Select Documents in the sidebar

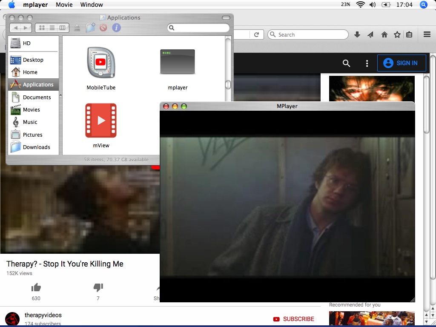[x=34, y=98]
